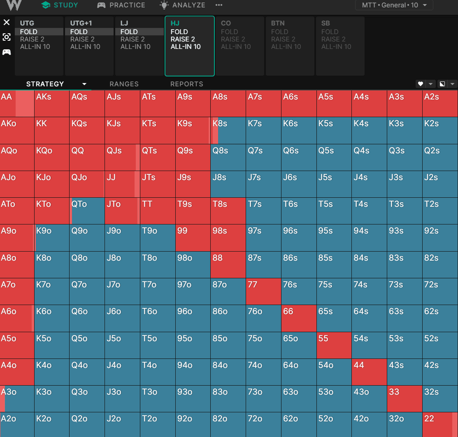Click the GTO Wizard logo icon
The width and height of the screenshot is (458, 437).
point(14,5)
